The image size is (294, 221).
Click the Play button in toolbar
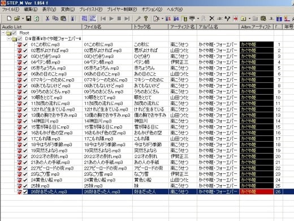point(111,19)
